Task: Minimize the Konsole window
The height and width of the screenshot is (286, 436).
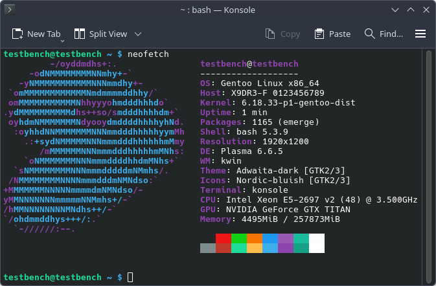Action: point(395,10)
